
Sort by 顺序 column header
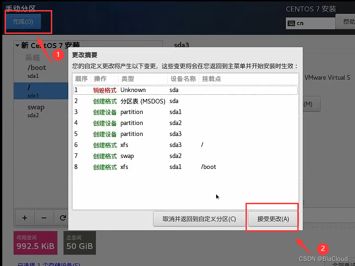82,79
